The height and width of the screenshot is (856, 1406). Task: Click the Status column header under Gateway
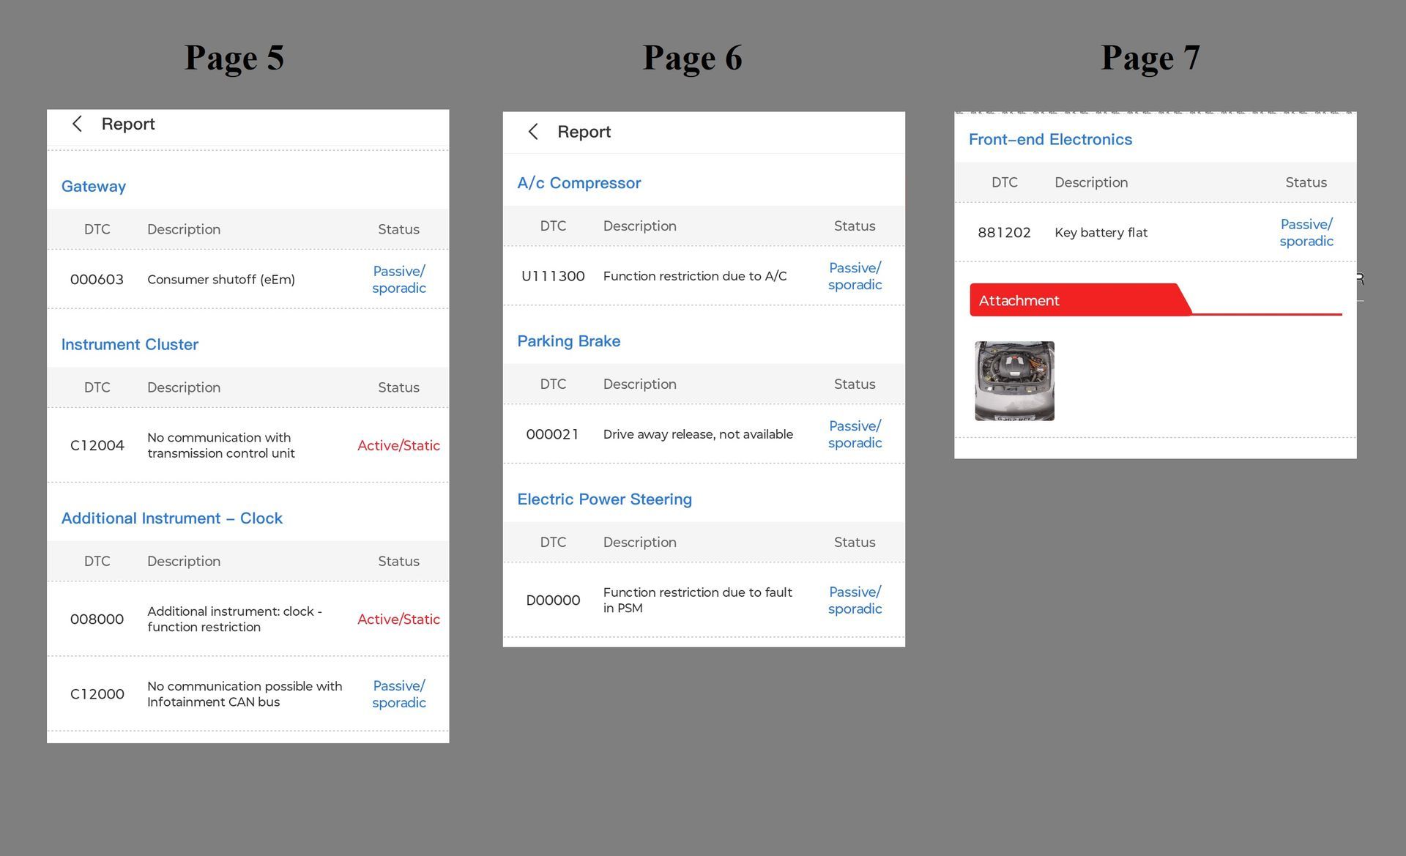coord(398,229)
